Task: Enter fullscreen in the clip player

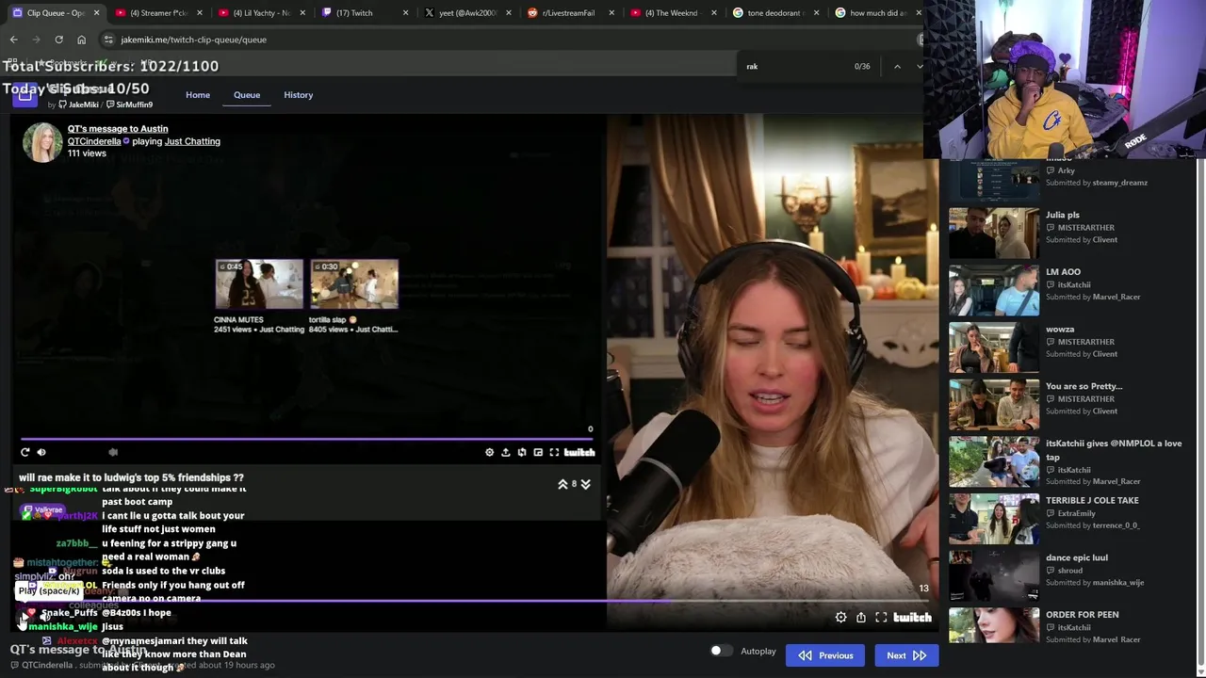Action: [554, 453]
